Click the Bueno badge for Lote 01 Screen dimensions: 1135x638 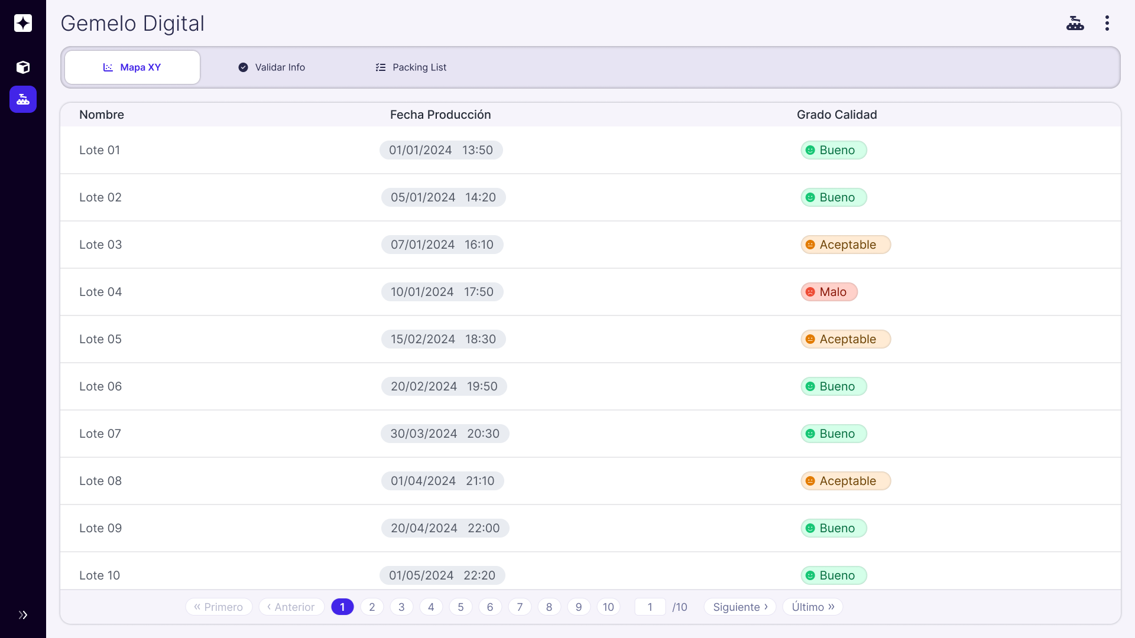834,150
